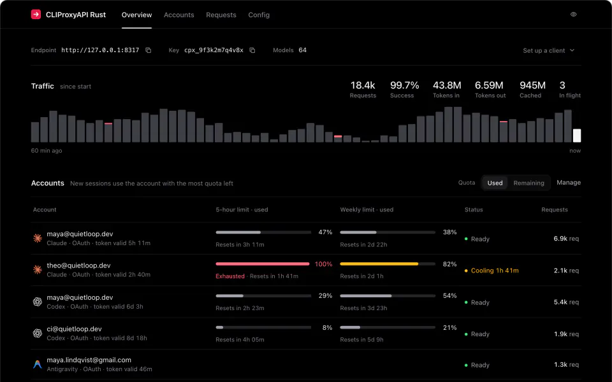Screen dimensions: 612x382
Task: Select the Remaining quota toggle
Action: point(528,183)
